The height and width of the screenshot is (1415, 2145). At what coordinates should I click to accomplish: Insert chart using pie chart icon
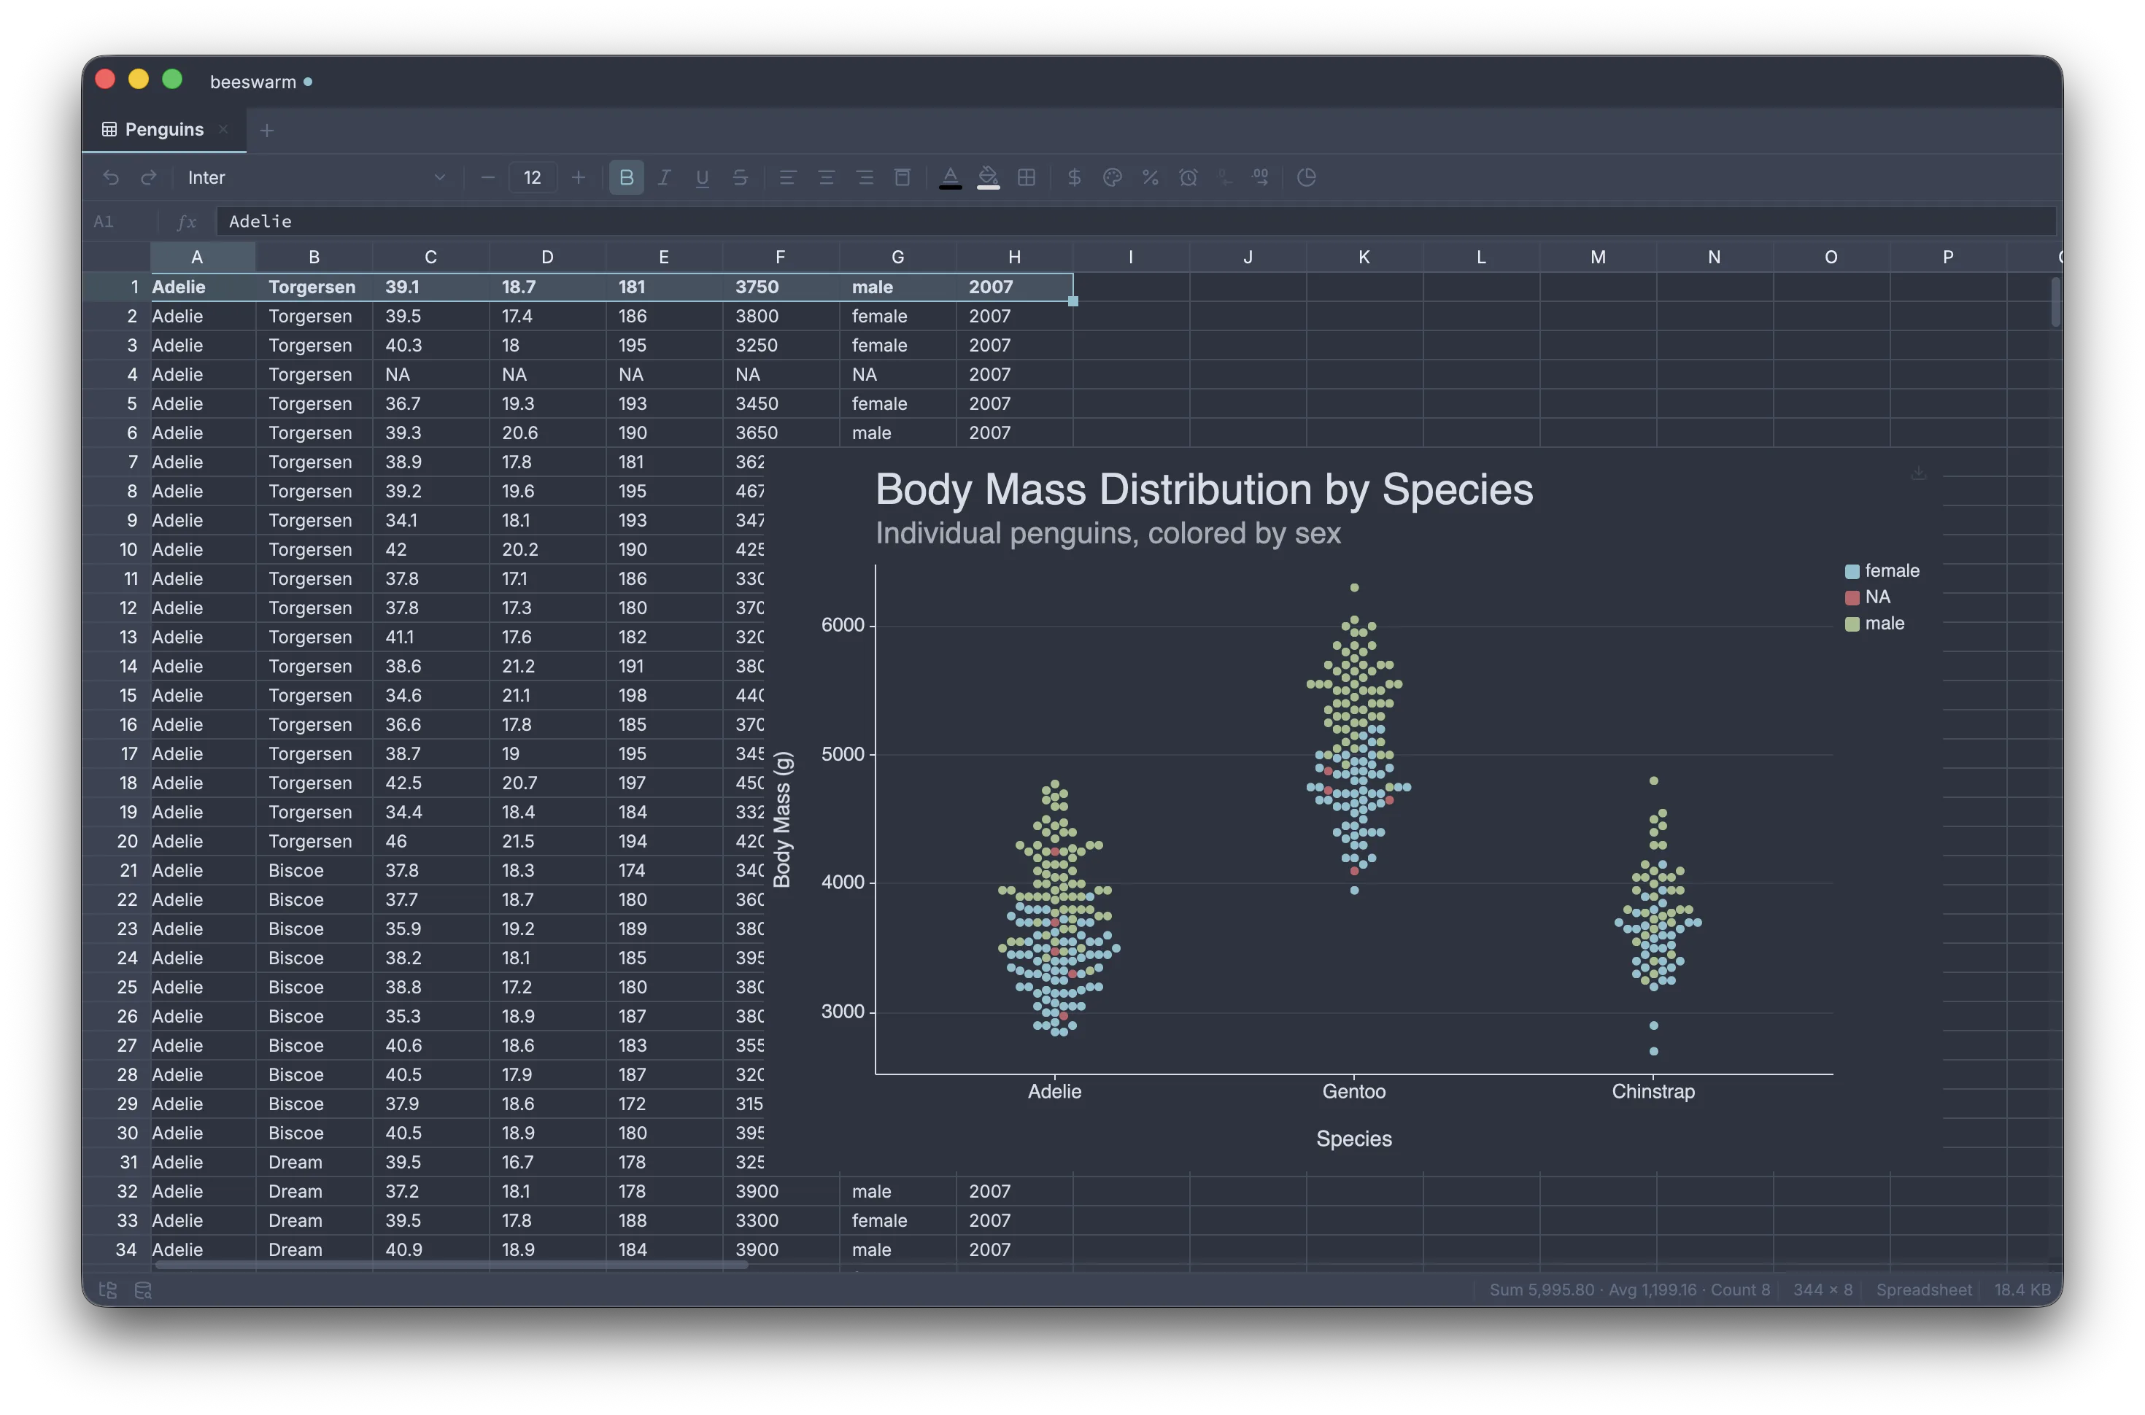tap(1306, 178)
